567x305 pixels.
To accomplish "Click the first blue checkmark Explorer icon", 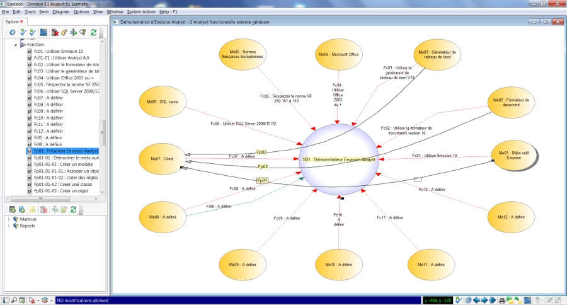I will pos(23,32).
